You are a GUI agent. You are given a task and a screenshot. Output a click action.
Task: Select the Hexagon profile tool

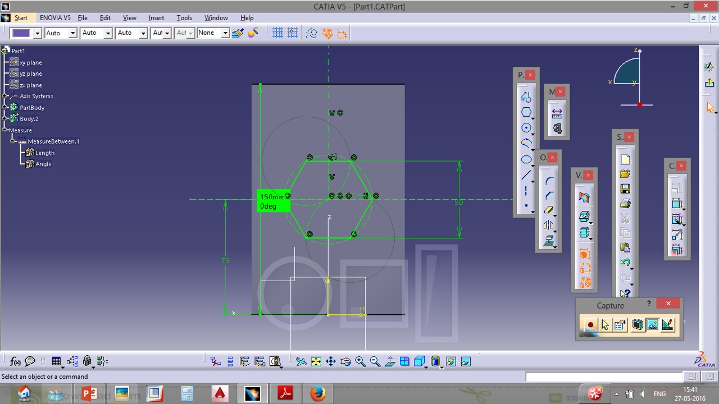click(526, 113)
